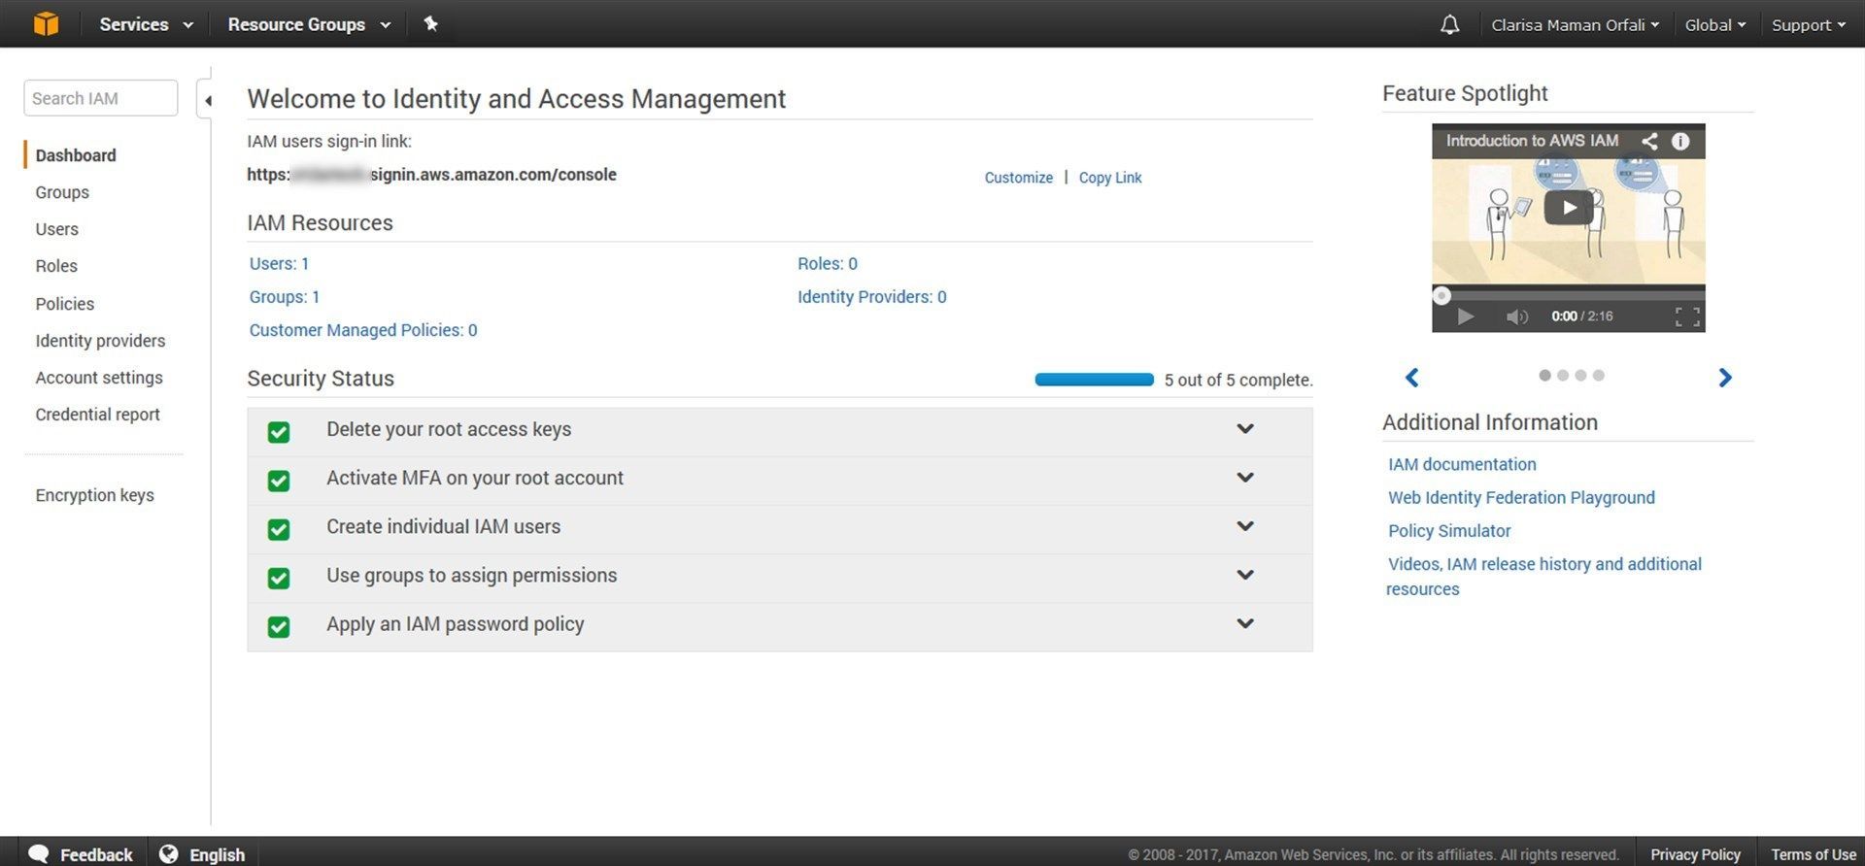Click the English language button
This screenshot has width=1865, height=866.
click(x=202, y=854)
